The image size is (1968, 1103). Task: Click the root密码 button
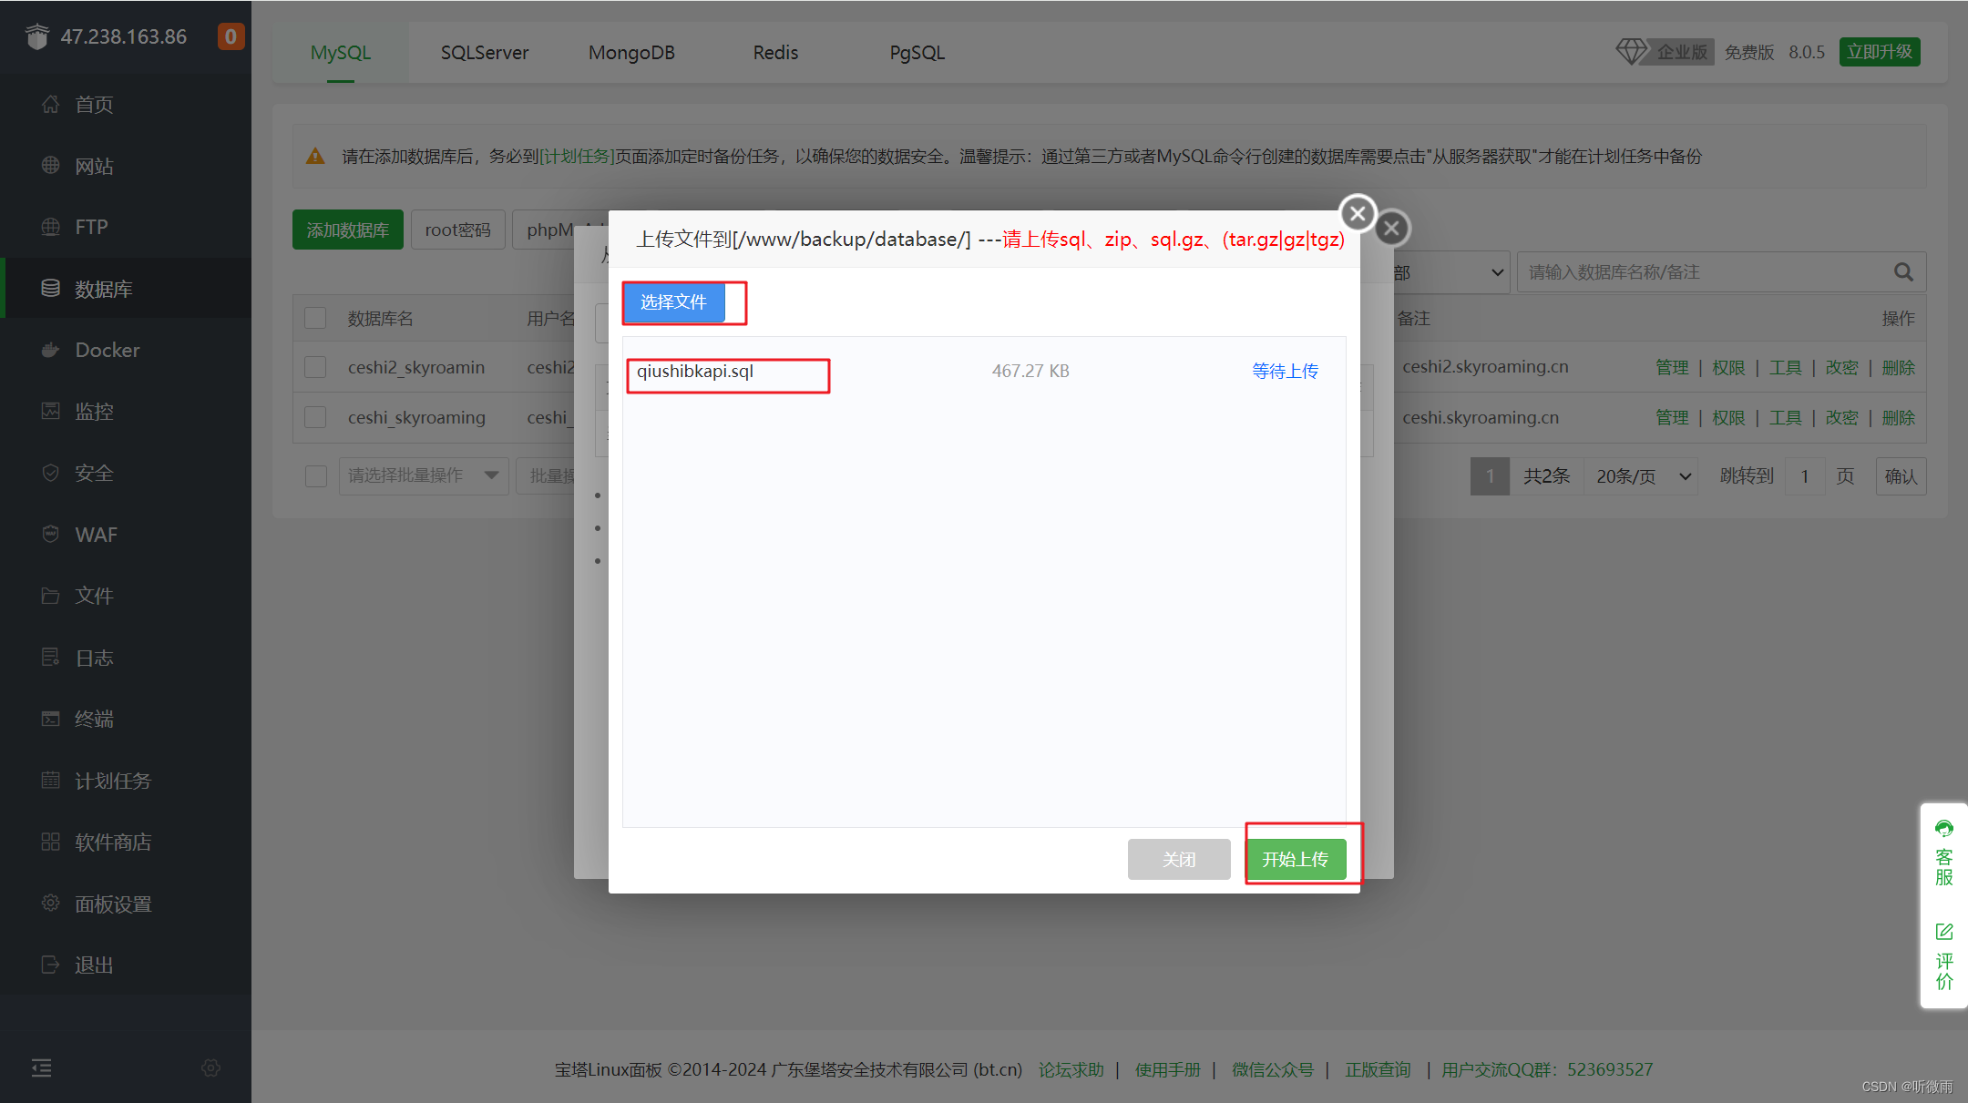(x=457, y=230)
